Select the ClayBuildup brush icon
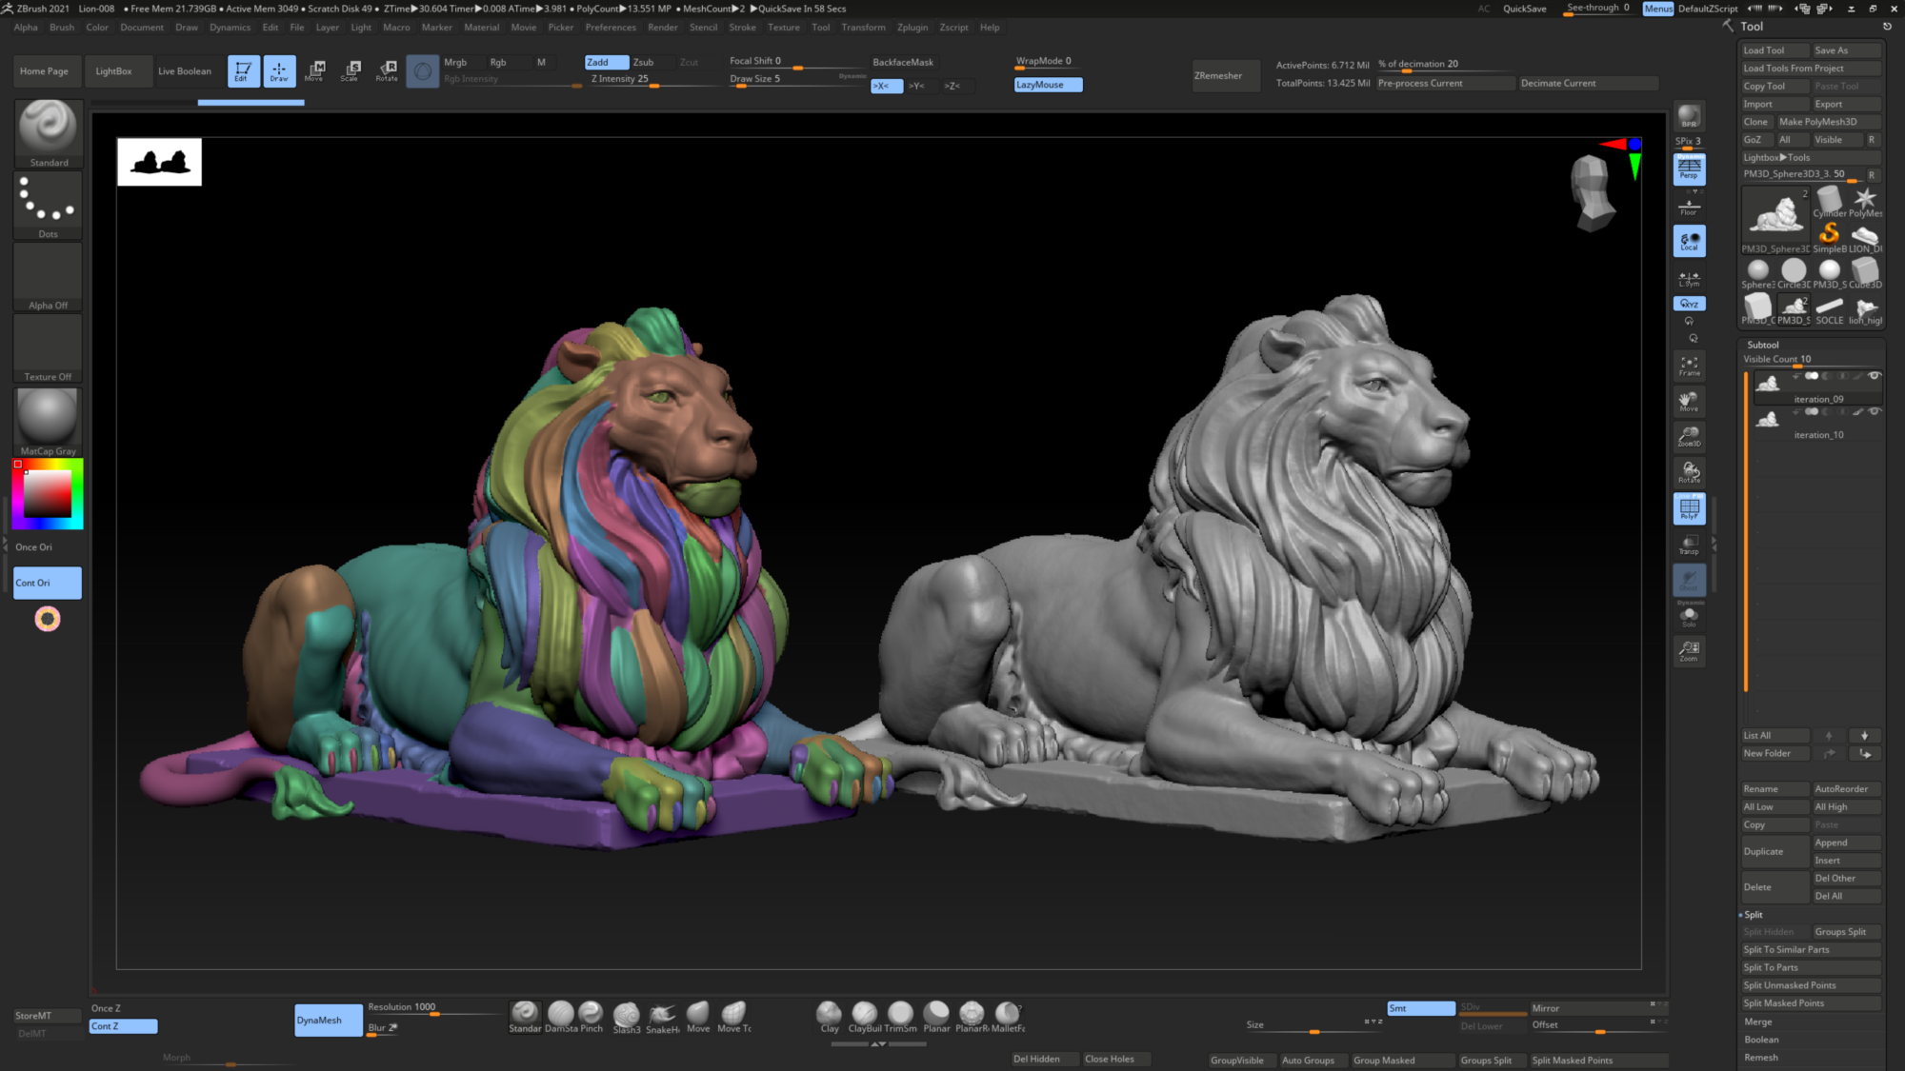Viewport: 1905px width, 1071px height. point(865,1014)
